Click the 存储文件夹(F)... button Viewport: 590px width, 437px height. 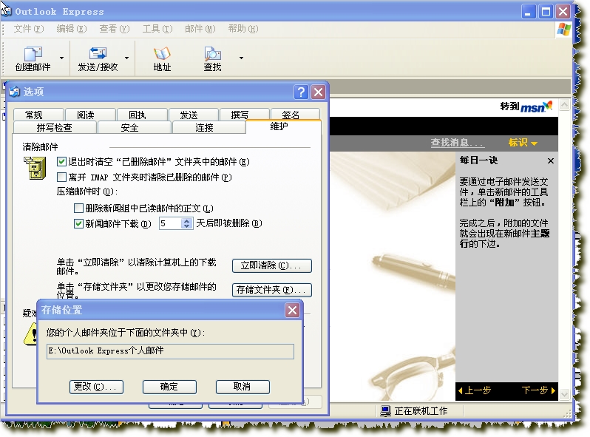tap(271, 290)
